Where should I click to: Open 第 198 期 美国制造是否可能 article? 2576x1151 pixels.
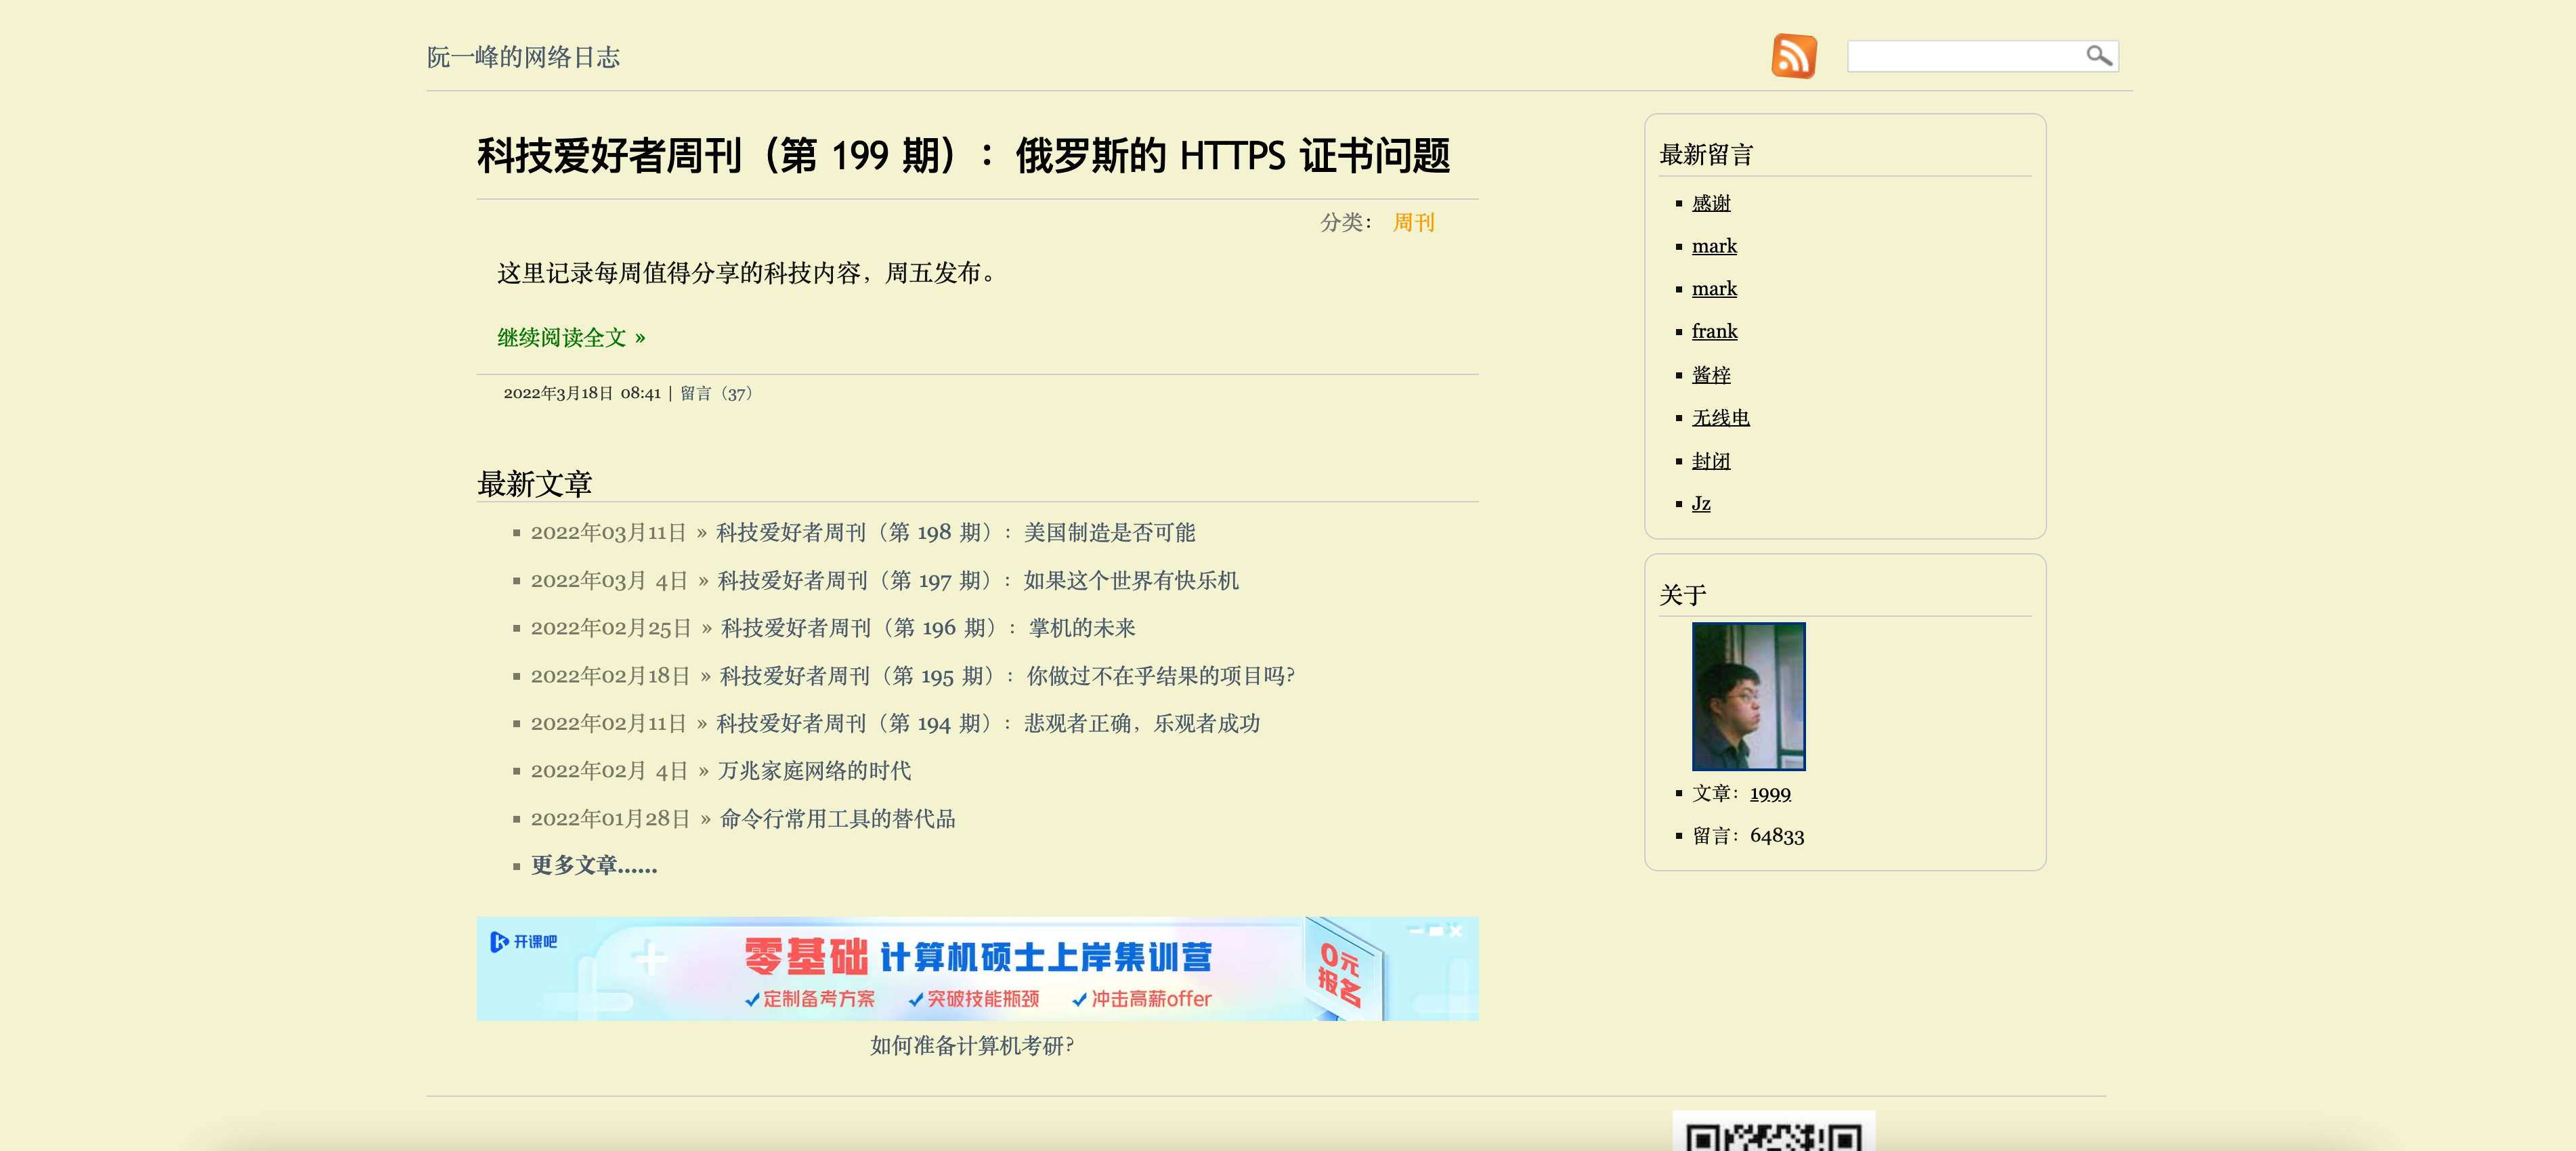955,532
